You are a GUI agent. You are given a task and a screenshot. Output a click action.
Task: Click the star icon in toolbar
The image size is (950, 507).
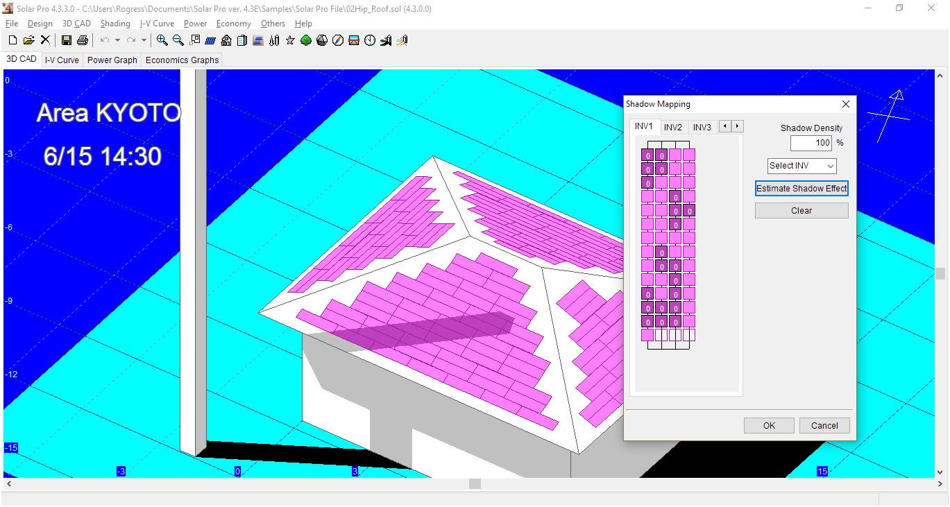(290, 40)
